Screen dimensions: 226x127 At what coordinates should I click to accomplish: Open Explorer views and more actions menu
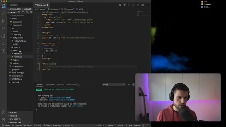[29, 5]
